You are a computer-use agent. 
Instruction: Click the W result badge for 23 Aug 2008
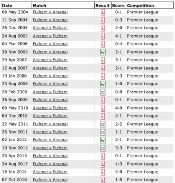click(103, 84)
